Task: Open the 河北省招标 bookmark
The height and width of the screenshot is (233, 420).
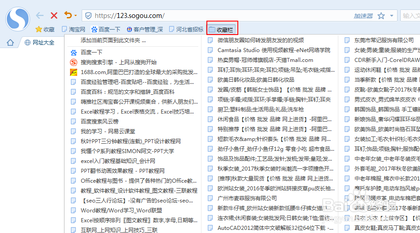Action: coord(186,30)
